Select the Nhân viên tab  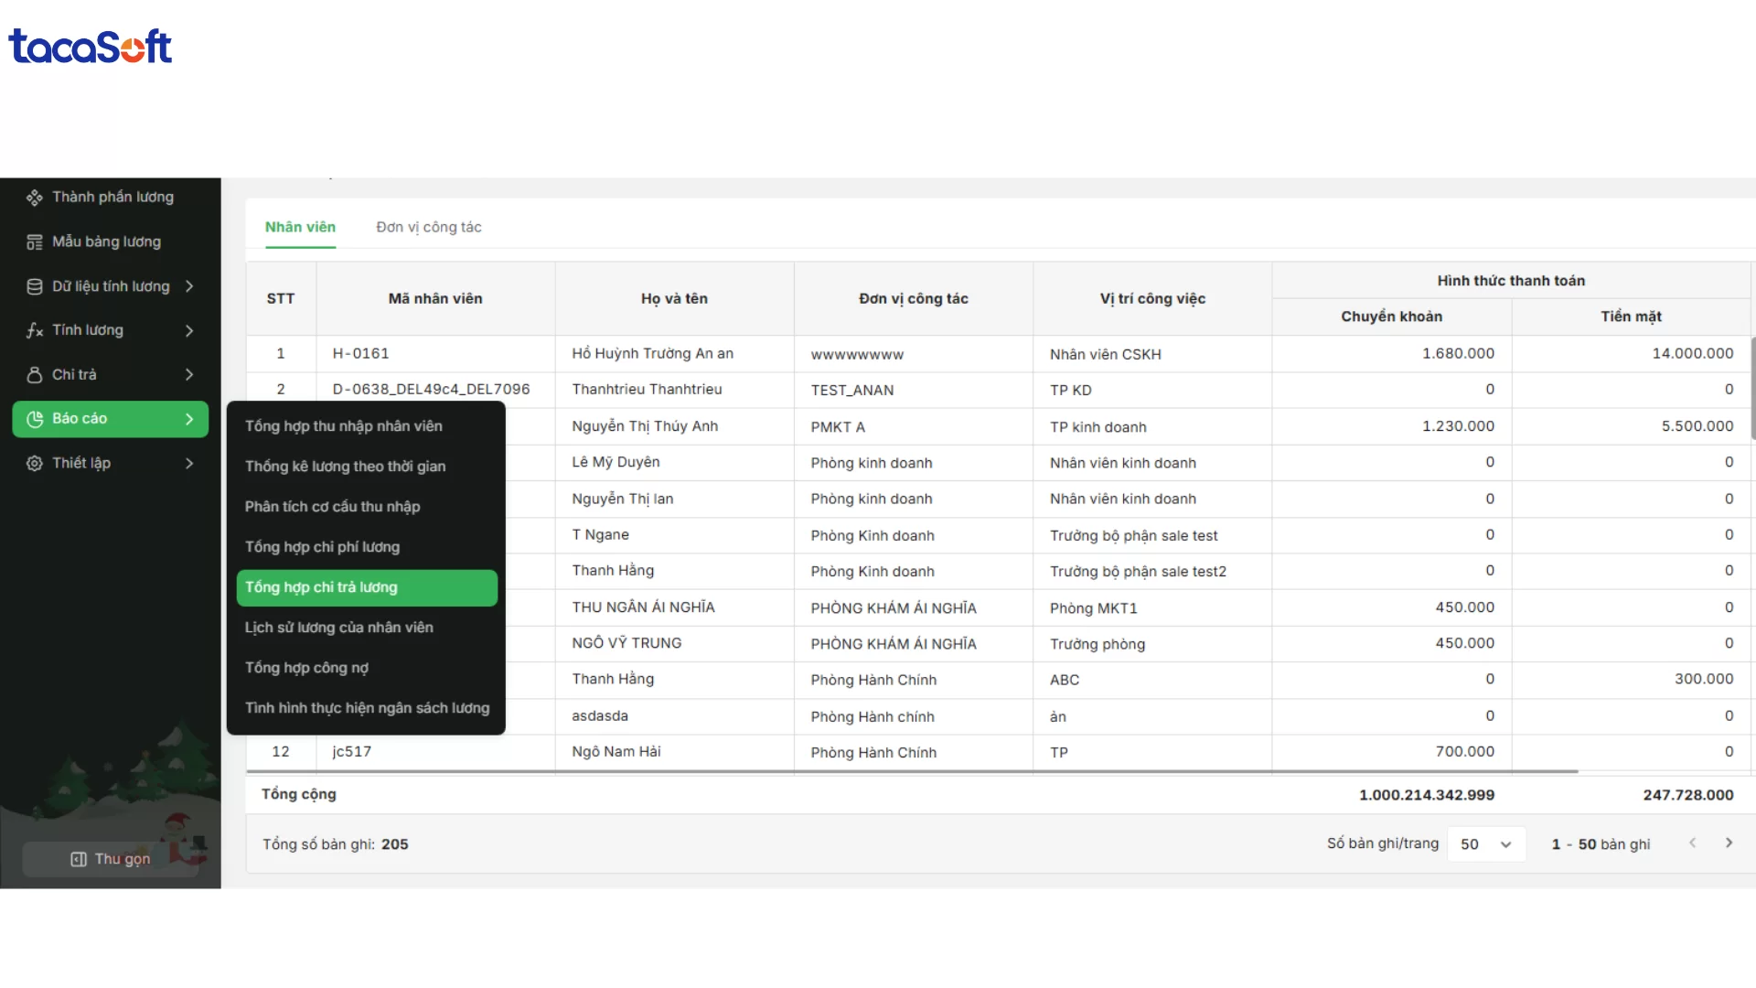point(300,227)
